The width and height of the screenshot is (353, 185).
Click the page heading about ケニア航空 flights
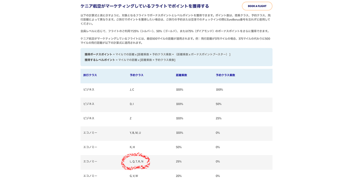pos(144,6)
